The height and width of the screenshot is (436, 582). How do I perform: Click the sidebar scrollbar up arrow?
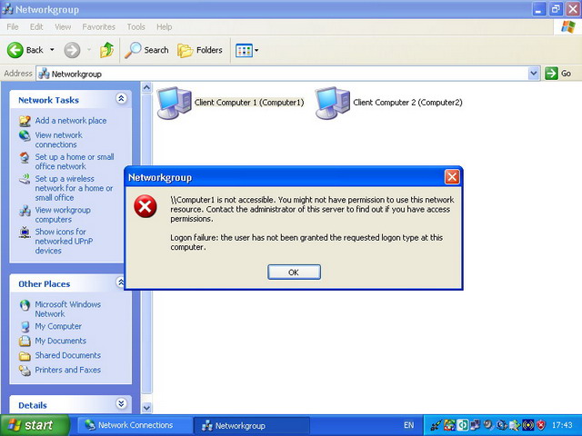146,87
